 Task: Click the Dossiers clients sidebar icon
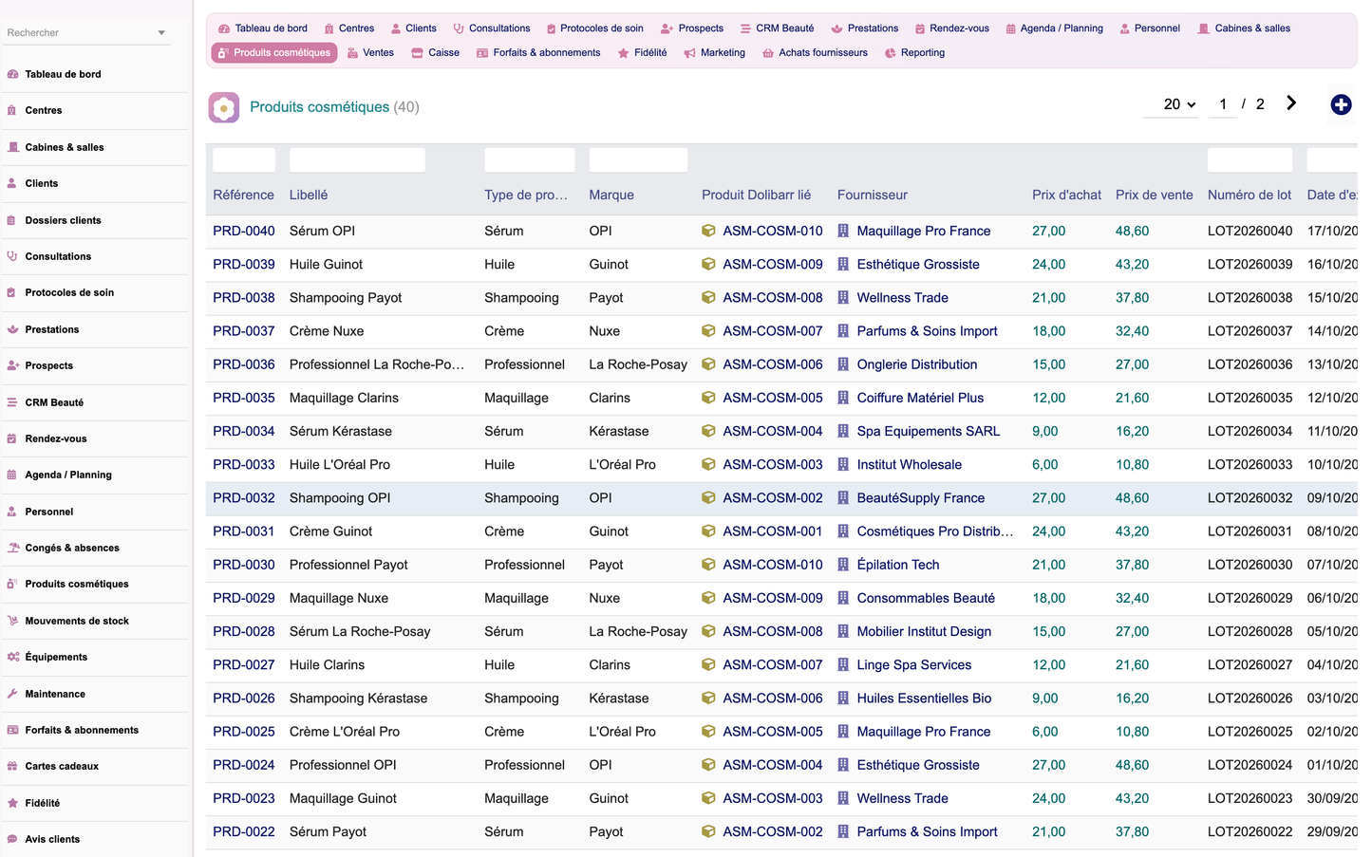12,220
